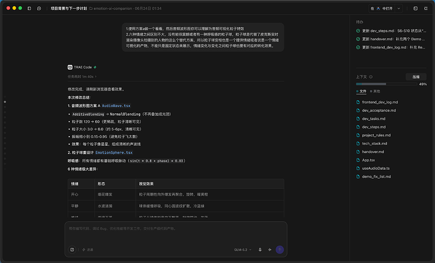The image size is (435, 263).
Task: Click the purple send arrow button
Action: pos(280,249)
